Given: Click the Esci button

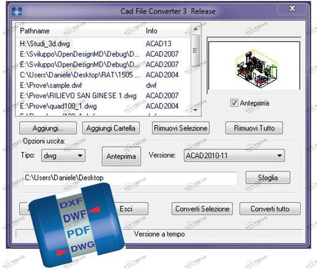Looking at the screenshot, I should 131,209.
